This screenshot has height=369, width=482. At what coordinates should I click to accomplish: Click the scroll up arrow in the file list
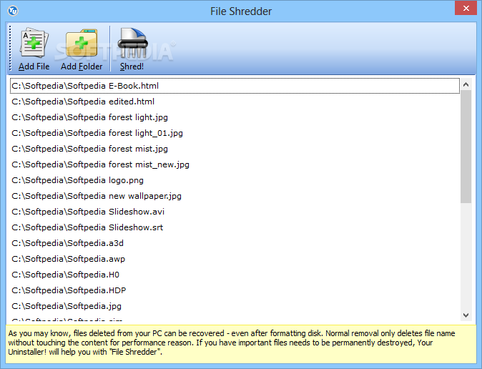point(466,84)
